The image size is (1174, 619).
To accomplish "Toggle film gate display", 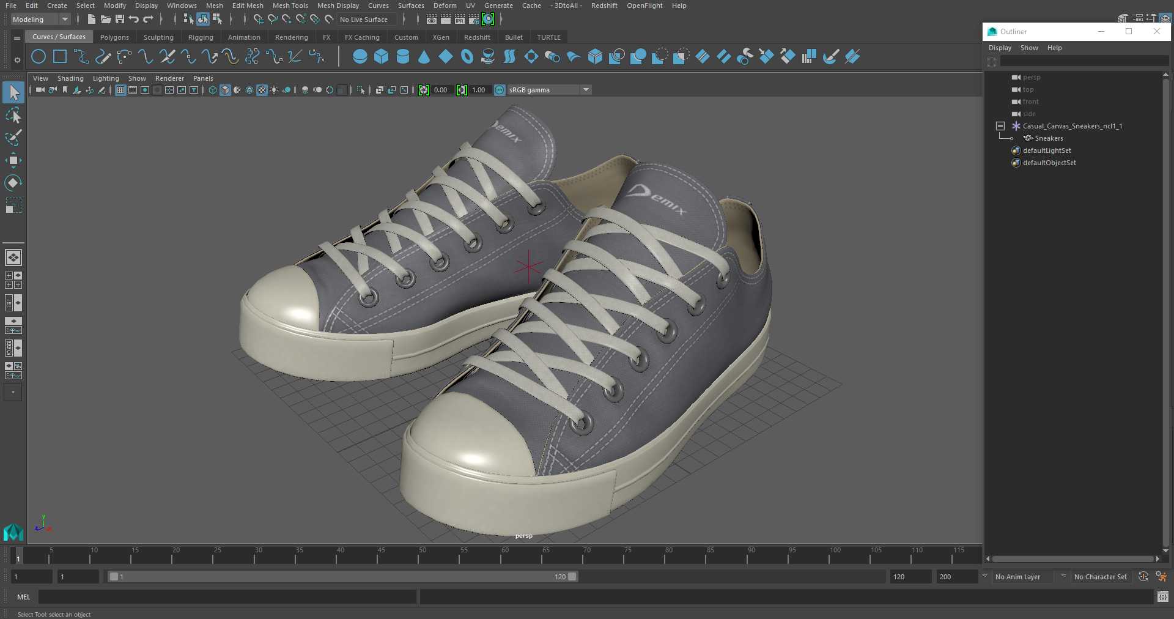I will 133,90.
